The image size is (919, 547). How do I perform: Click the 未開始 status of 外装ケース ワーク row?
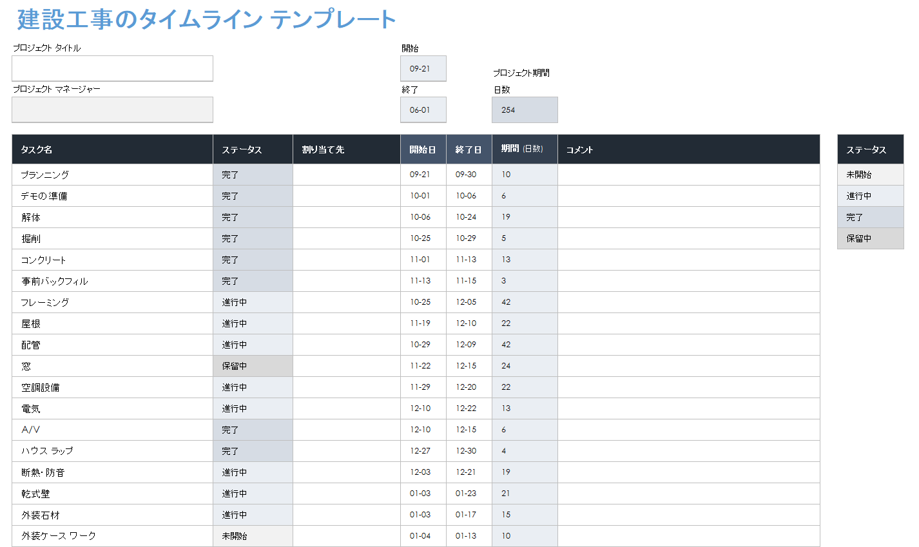tap(253, 536)
